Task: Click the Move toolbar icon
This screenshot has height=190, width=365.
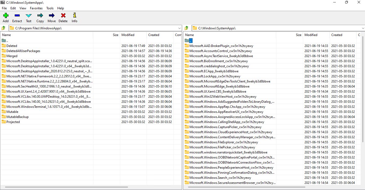Action: click(x=52, y=15)
